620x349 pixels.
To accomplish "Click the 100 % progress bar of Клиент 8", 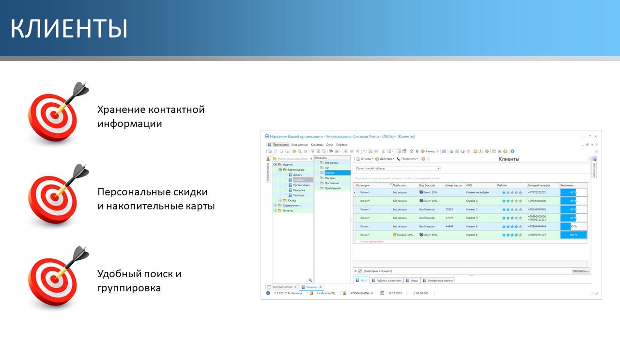I will 573,235.
